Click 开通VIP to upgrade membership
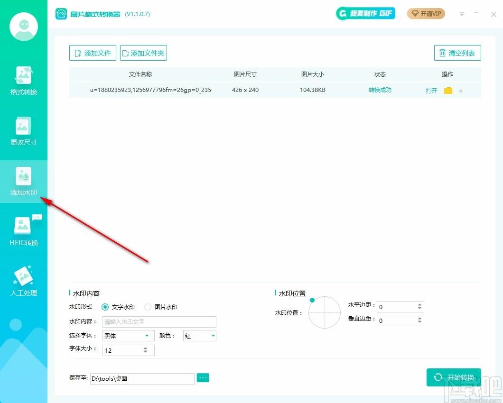Screen dimensions: 503x403 [x=426, y=13]
